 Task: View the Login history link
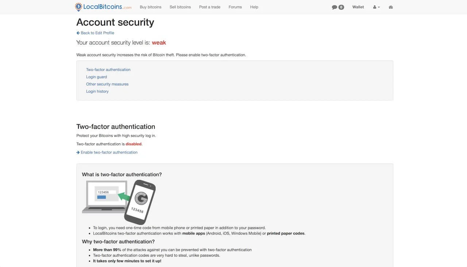pyautogui.click(x=97, y=91)
